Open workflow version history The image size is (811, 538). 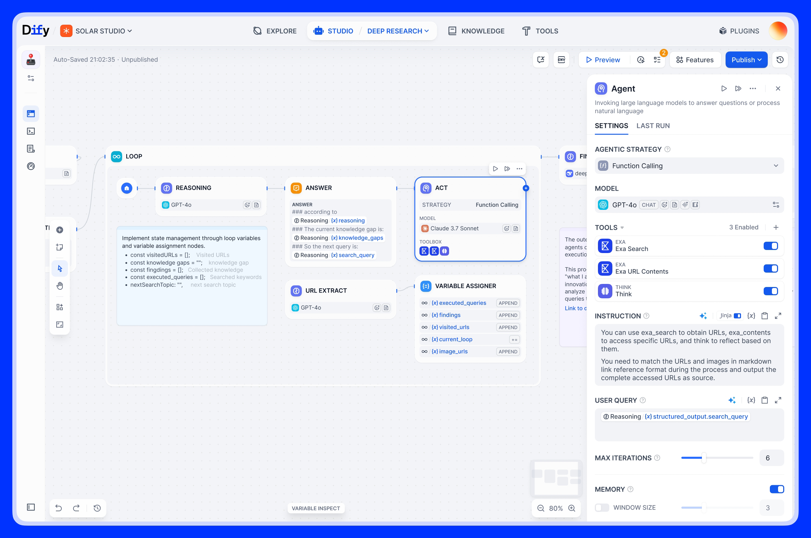779,60
